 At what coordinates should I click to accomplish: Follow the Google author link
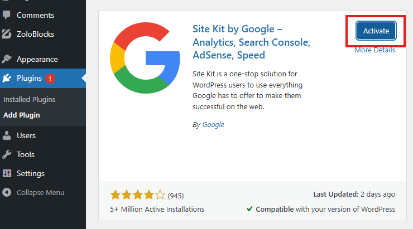pos(213,125)
